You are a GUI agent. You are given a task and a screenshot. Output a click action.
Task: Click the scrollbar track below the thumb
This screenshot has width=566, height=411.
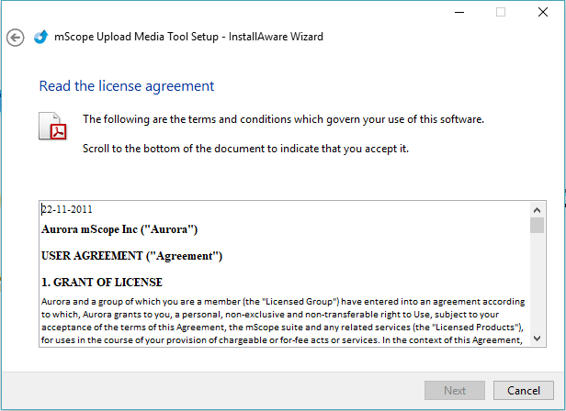pos(537,284)
